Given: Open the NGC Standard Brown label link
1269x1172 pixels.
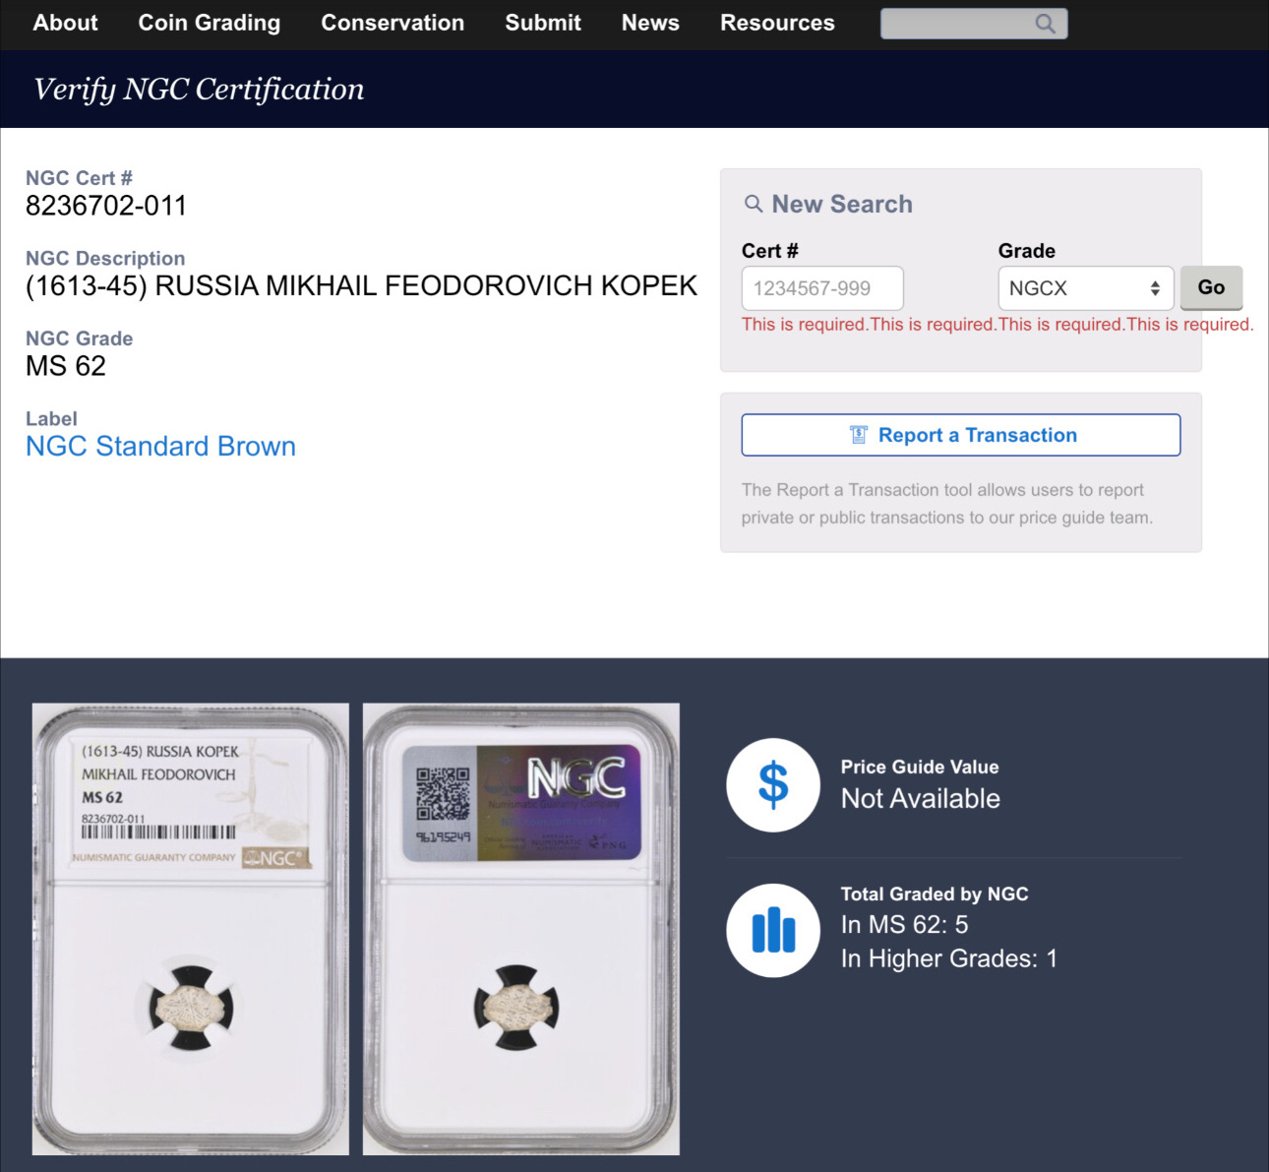Looking at the screenshot, I should [160, 446].
